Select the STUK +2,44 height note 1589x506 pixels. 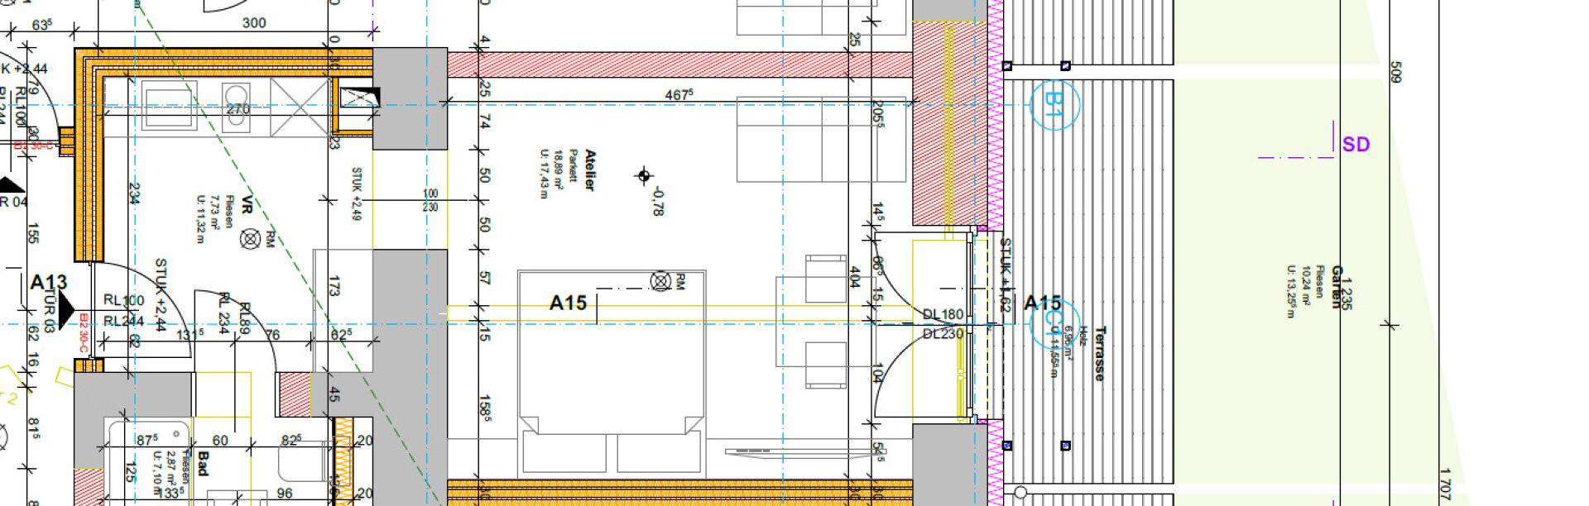coord(160,294)
